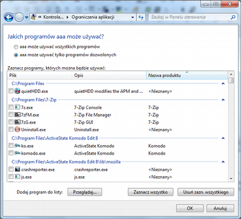This screenshot has height=219, width=241.
Task: Check the quietHDD.exe checkbox
Action: [11, 91]
